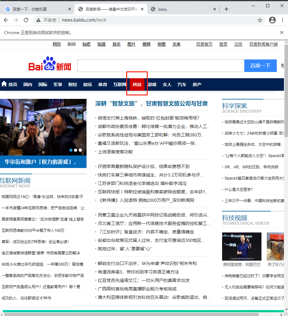Select the third carousel dot
The image size is (288, 316).
[x=80, y=150]
